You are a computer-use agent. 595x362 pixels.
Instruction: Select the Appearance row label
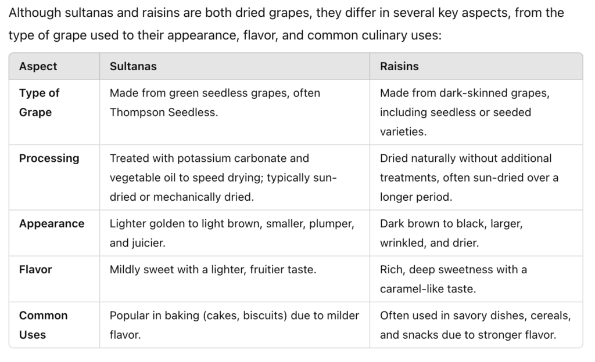(52, 224)
